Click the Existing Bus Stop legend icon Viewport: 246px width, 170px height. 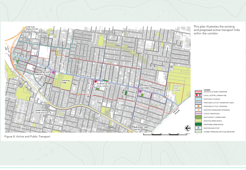(x=198, y=128)
